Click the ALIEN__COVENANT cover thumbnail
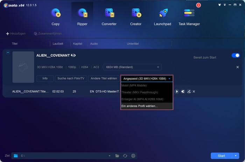The height and width of the screenshot is (162, 245). [23, 67]
